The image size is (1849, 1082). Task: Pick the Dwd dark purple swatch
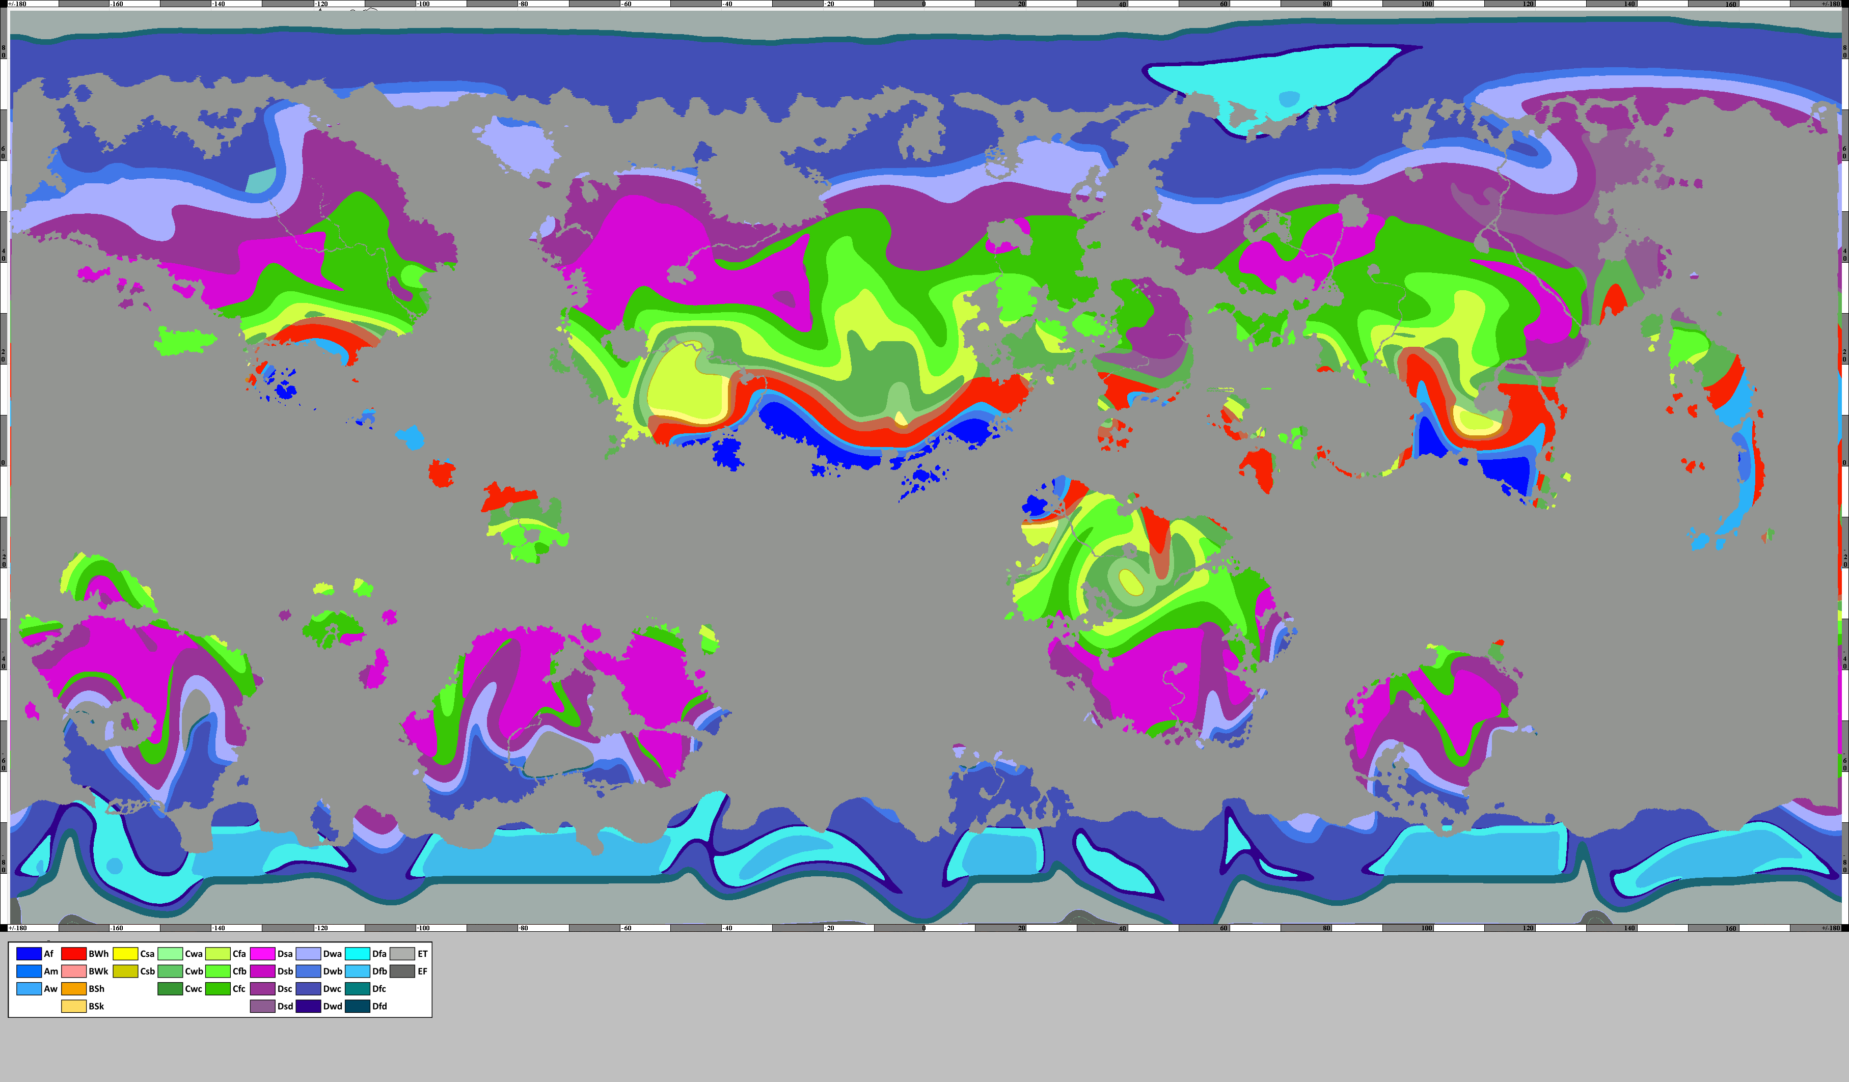308,1007
